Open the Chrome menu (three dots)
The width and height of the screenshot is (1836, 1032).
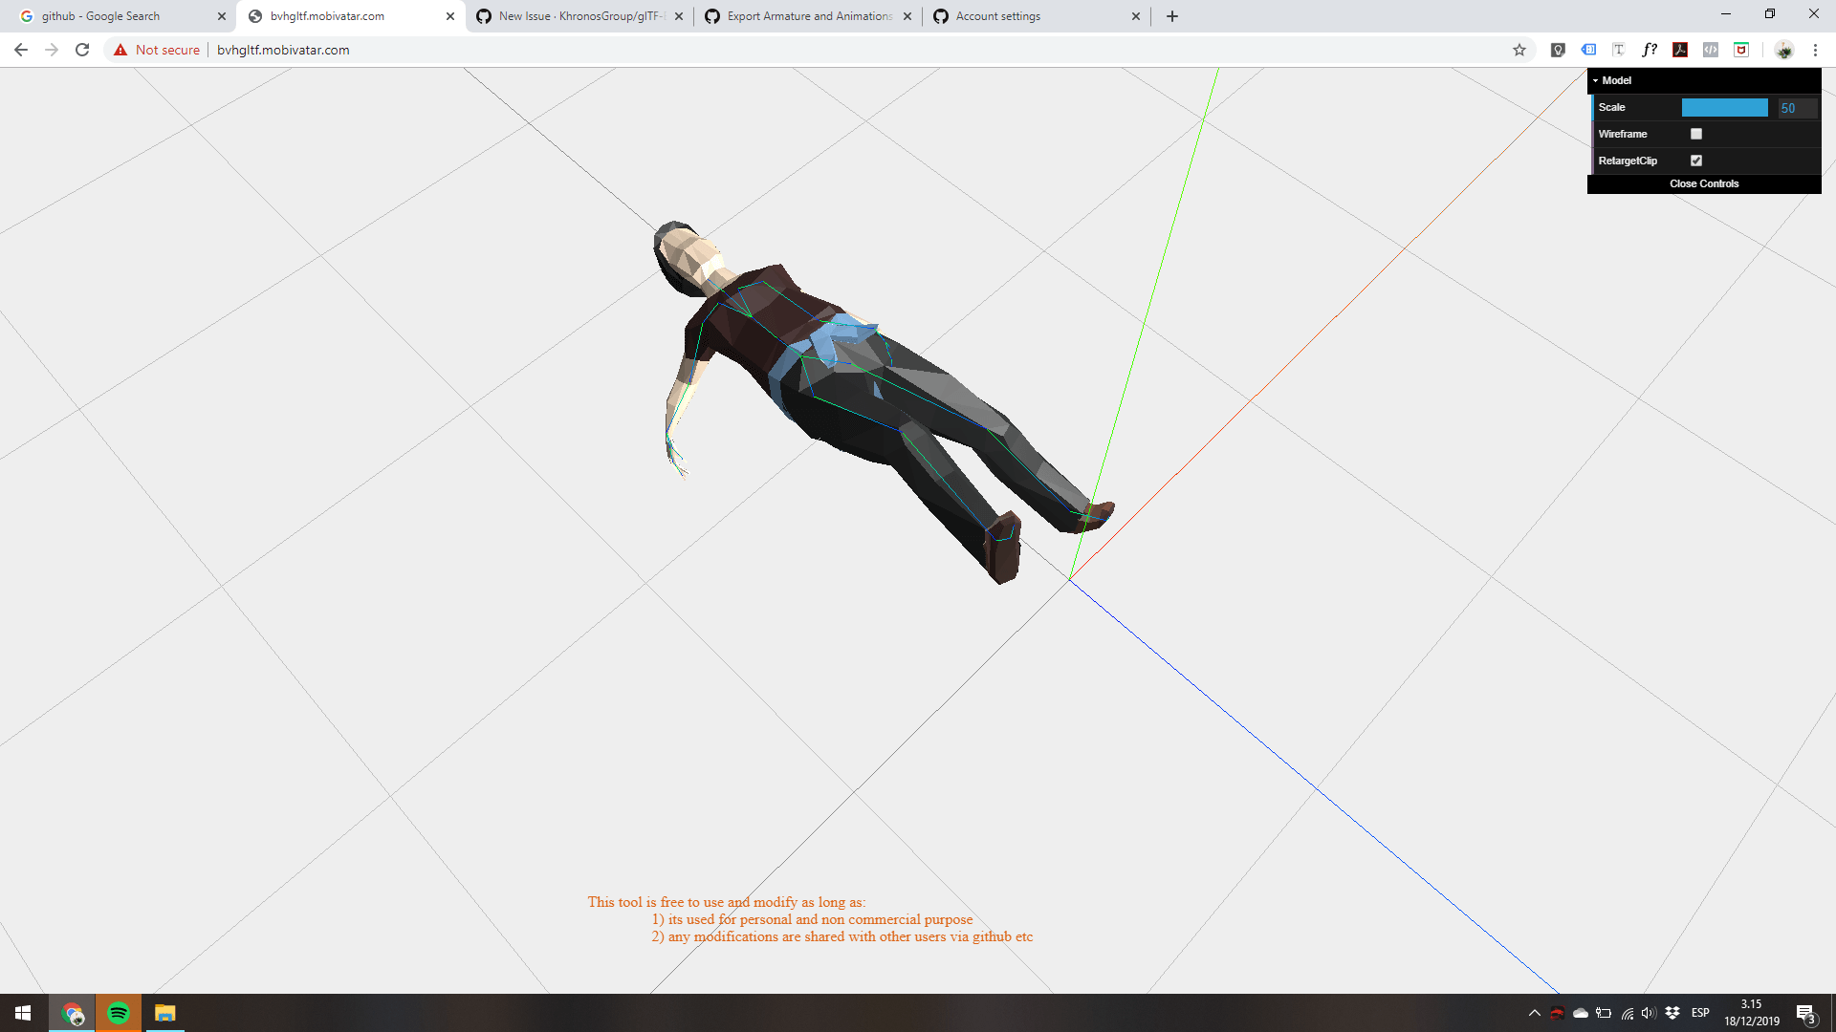pos(1816,50)
